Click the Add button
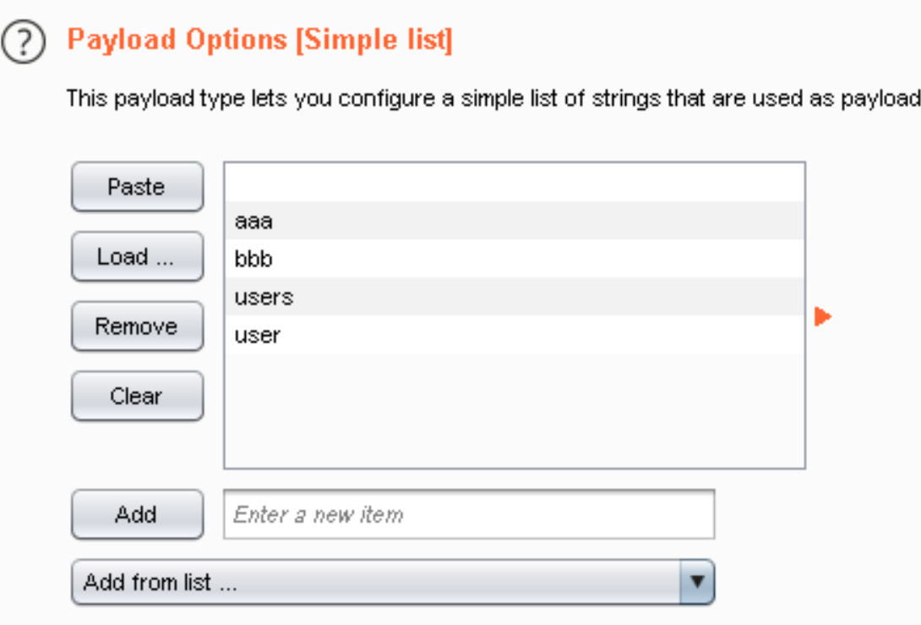The width and height of the screenshot is (921, 625). 138,514
